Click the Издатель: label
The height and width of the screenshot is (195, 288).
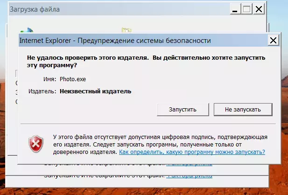click(x=42, y=91)
